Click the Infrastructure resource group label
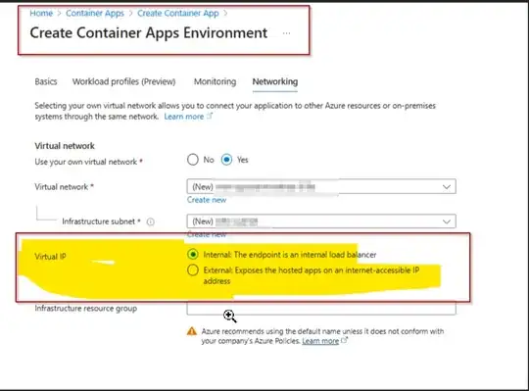Viewport: 529px width, 391px height. coord(85,309)
